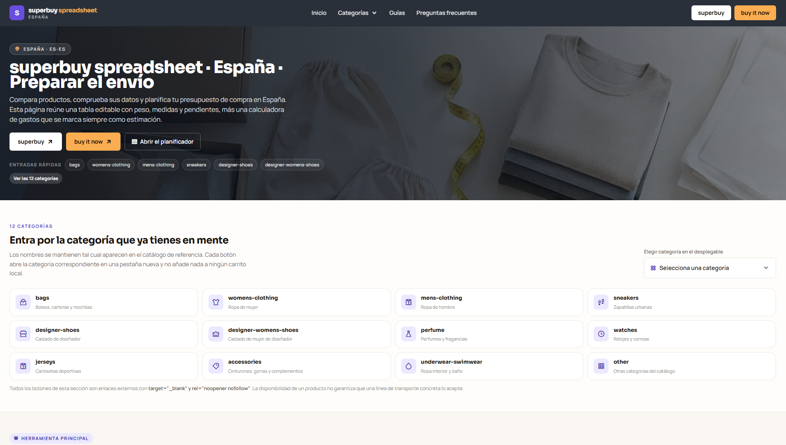The height and width of the screenshot is (445, 786).
Task: Open Guías in the top navigation
Action: point(397,13)
